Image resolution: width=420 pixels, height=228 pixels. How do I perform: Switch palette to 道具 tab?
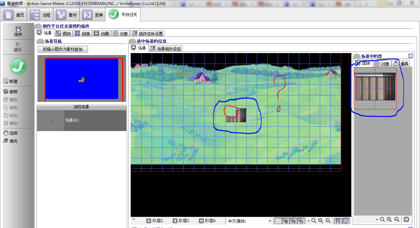pyautogui.click(x=401, y=64)
